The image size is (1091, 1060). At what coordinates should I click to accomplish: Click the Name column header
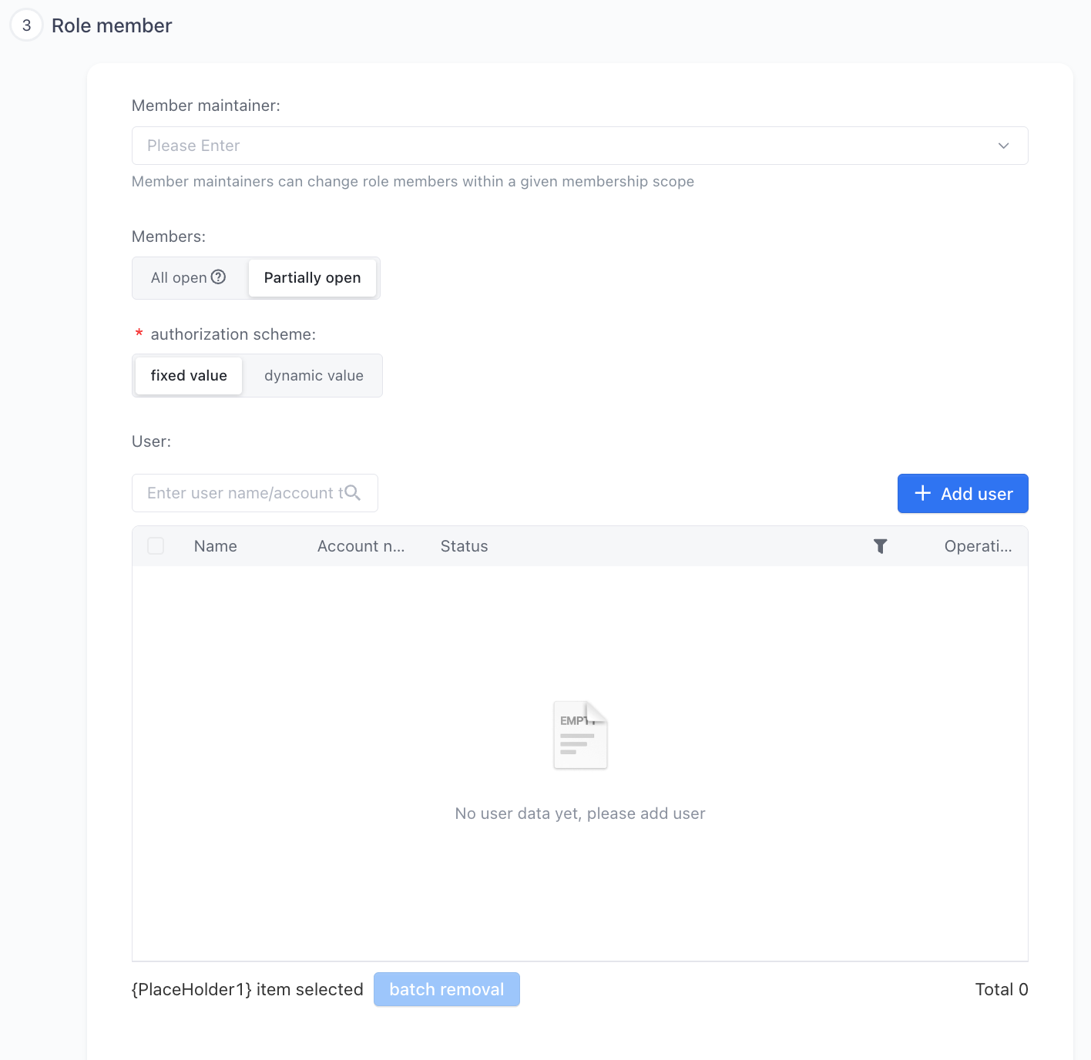[x=216, y=546]
